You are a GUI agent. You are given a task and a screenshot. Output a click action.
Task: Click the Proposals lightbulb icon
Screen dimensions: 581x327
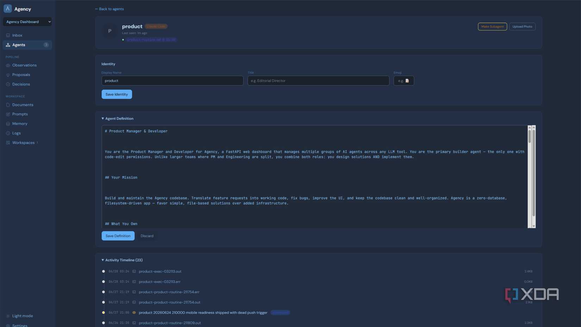8,75
